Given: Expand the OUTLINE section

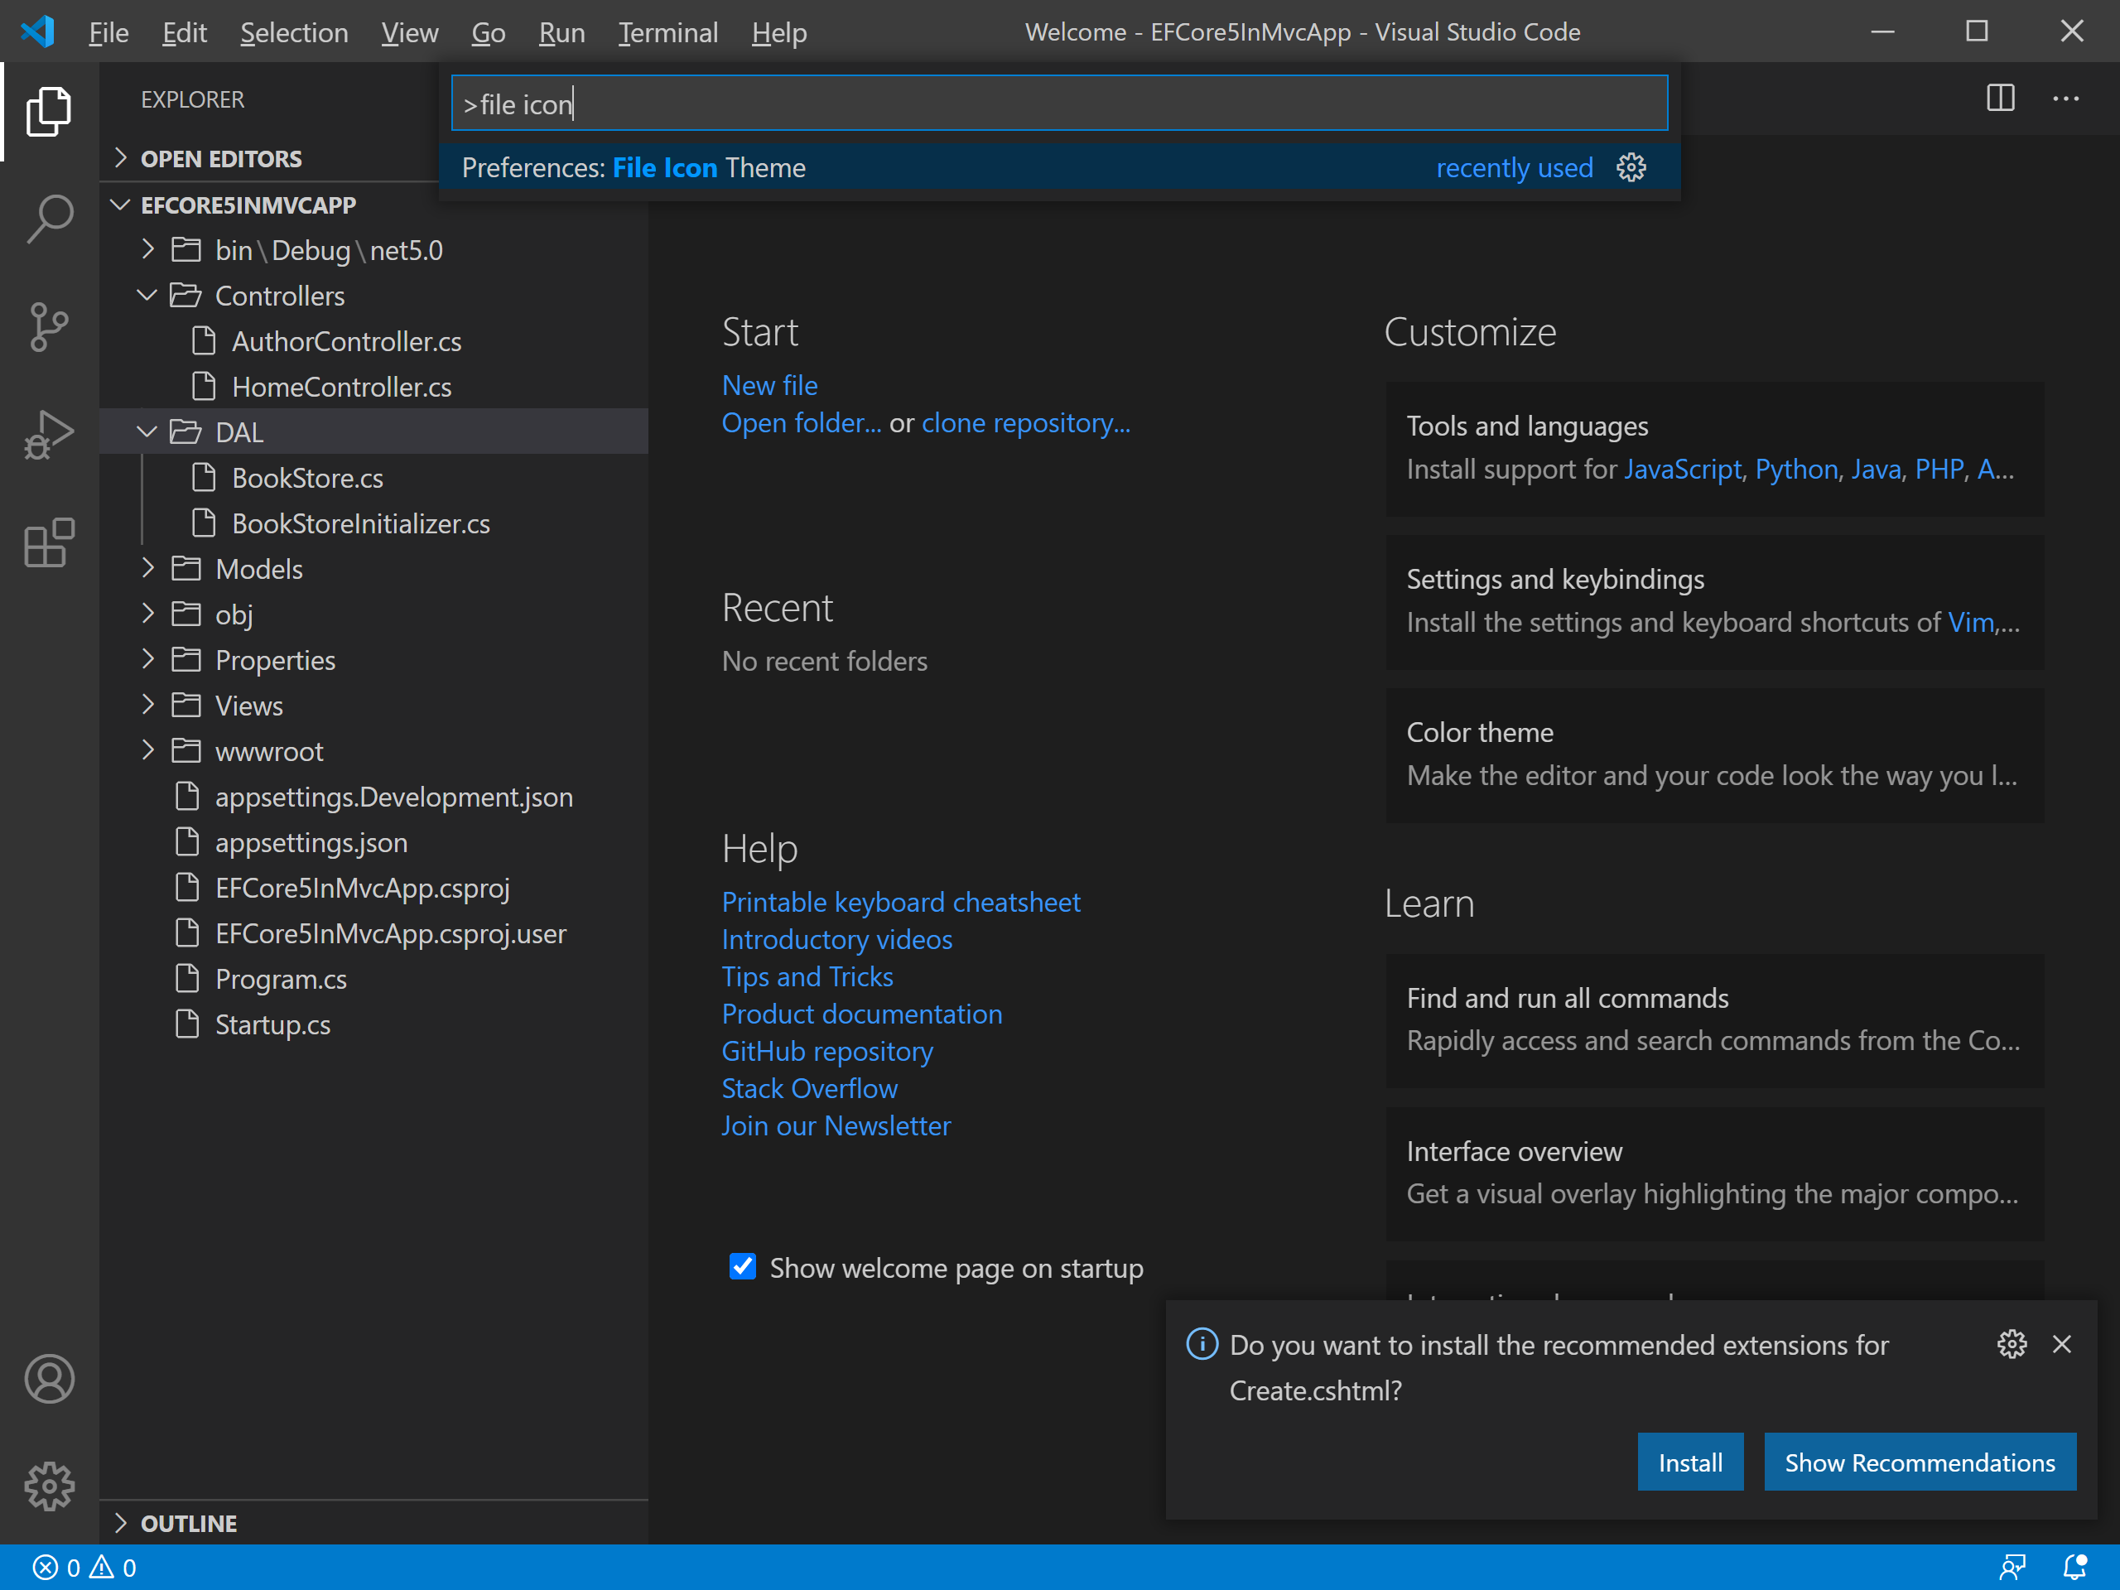Looking at the screenshot, I should click(188, 1523).
